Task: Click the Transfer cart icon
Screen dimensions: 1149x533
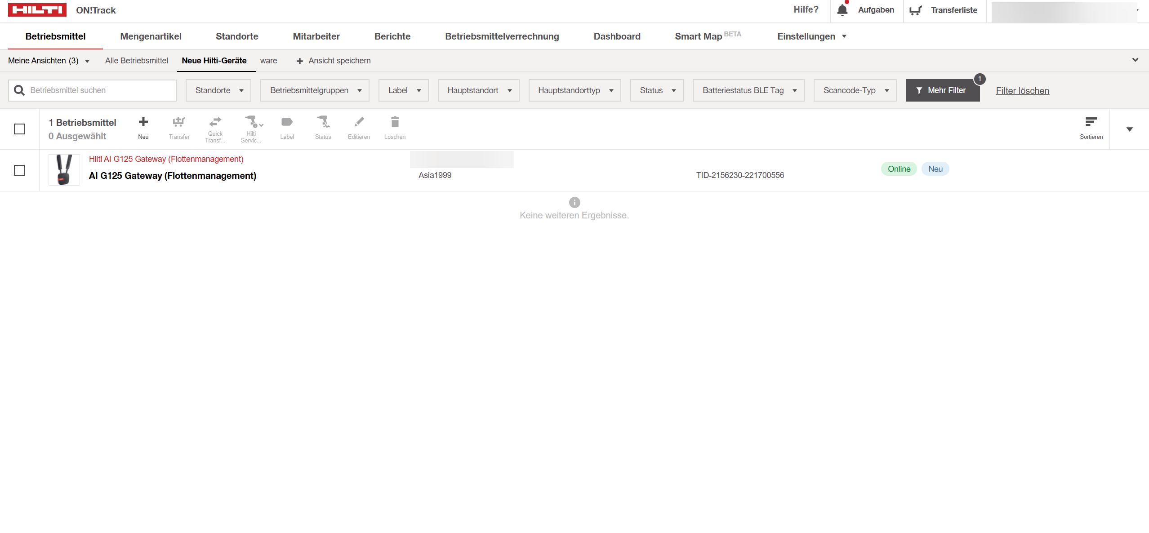Action: click(x=179, y=122)
